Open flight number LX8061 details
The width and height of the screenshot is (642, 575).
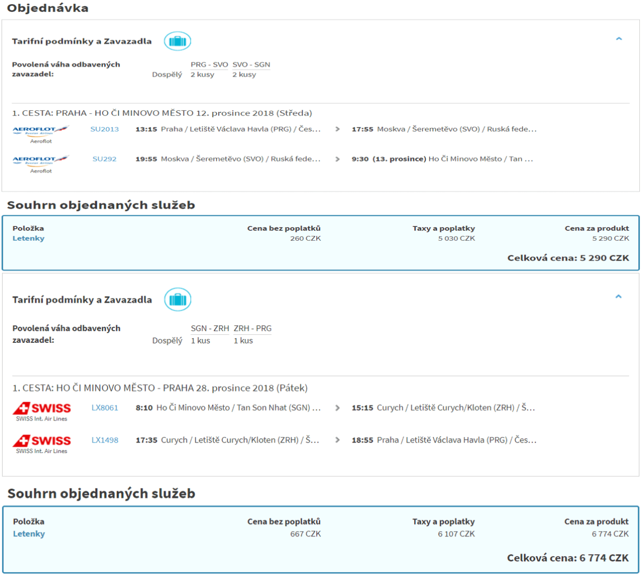coord(105,408)
